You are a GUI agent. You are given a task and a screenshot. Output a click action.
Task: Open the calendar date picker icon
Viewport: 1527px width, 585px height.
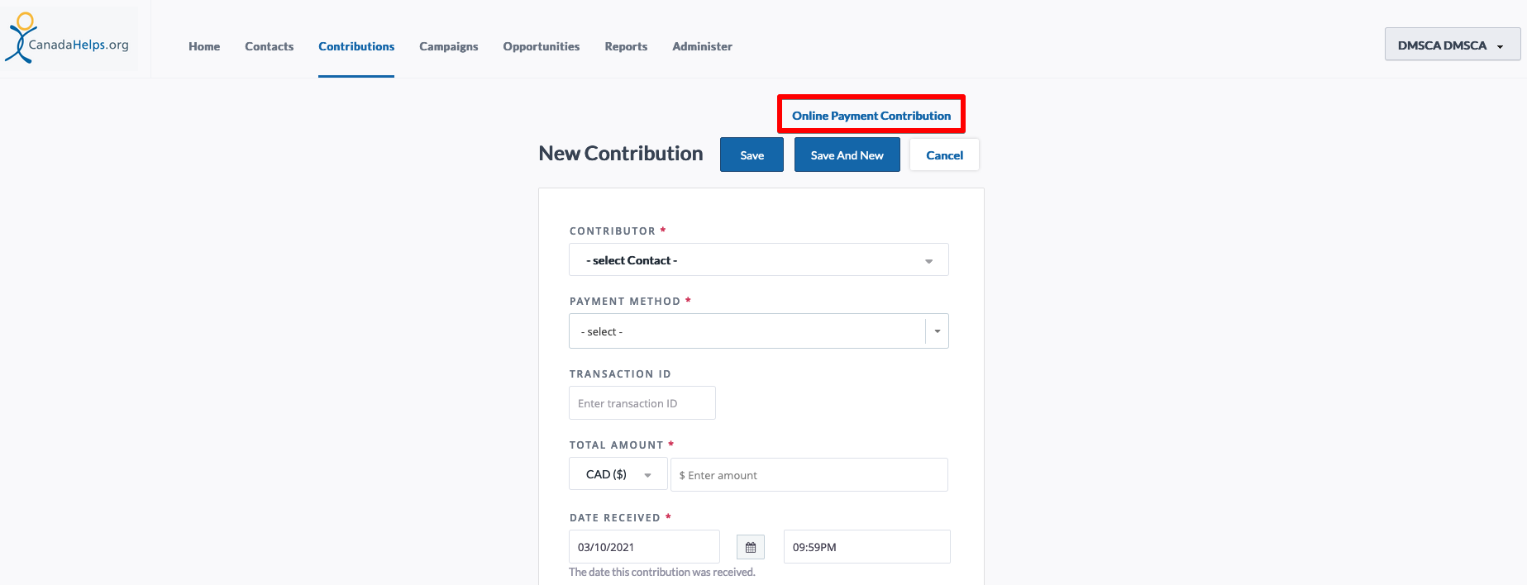751,547
